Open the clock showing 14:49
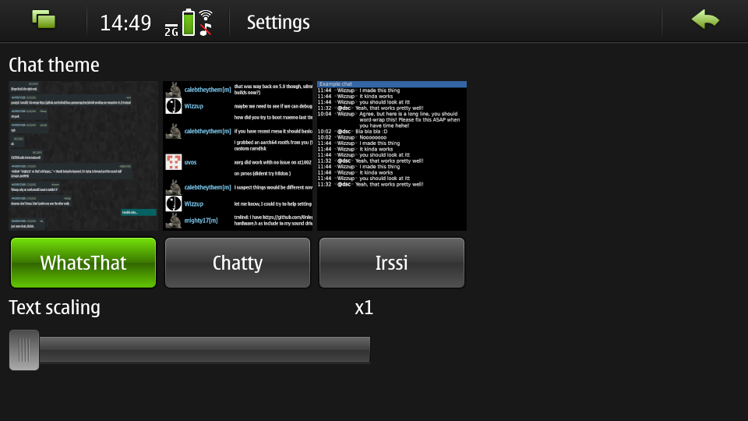The height and width of the screenshot is (421, 748). coord(125,23)
